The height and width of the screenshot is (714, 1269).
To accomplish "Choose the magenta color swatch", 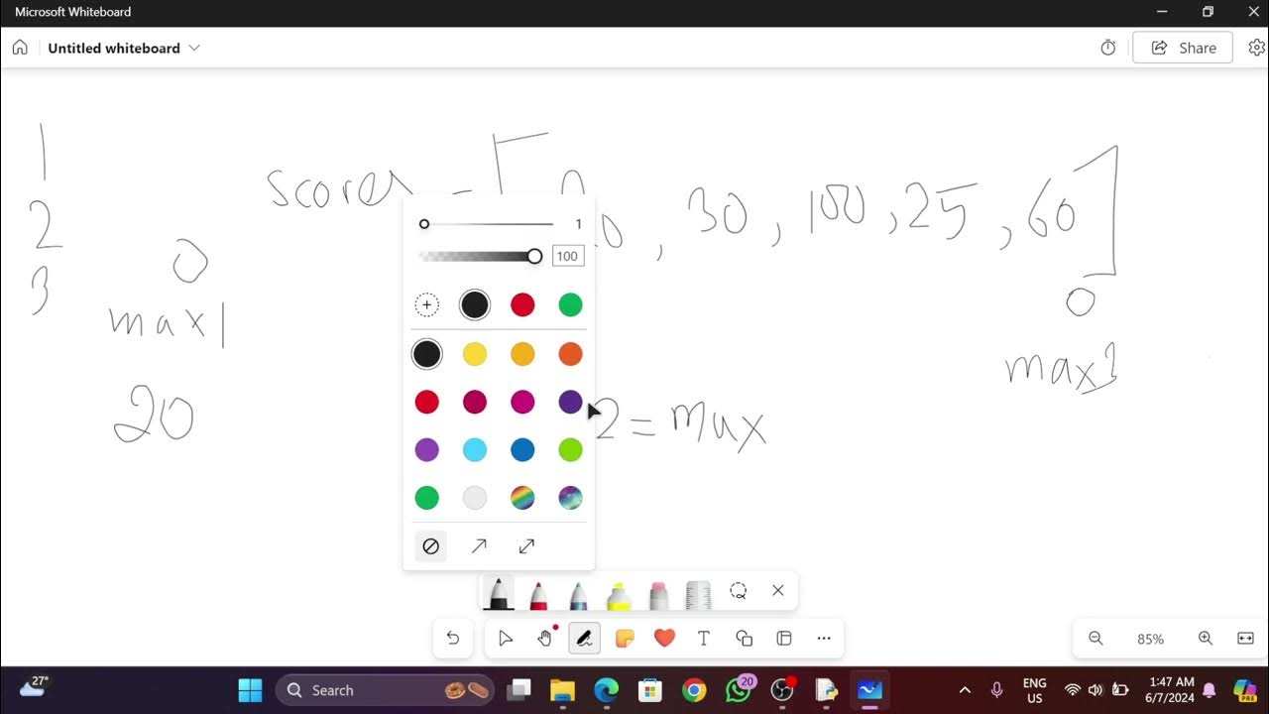I will coord(522,402).
